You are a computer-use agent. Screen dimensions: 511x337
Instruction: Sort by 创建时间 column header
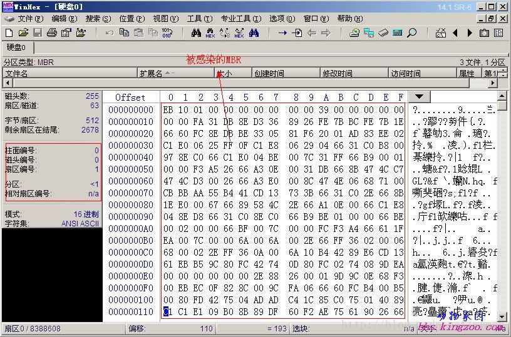pos(286,73)
